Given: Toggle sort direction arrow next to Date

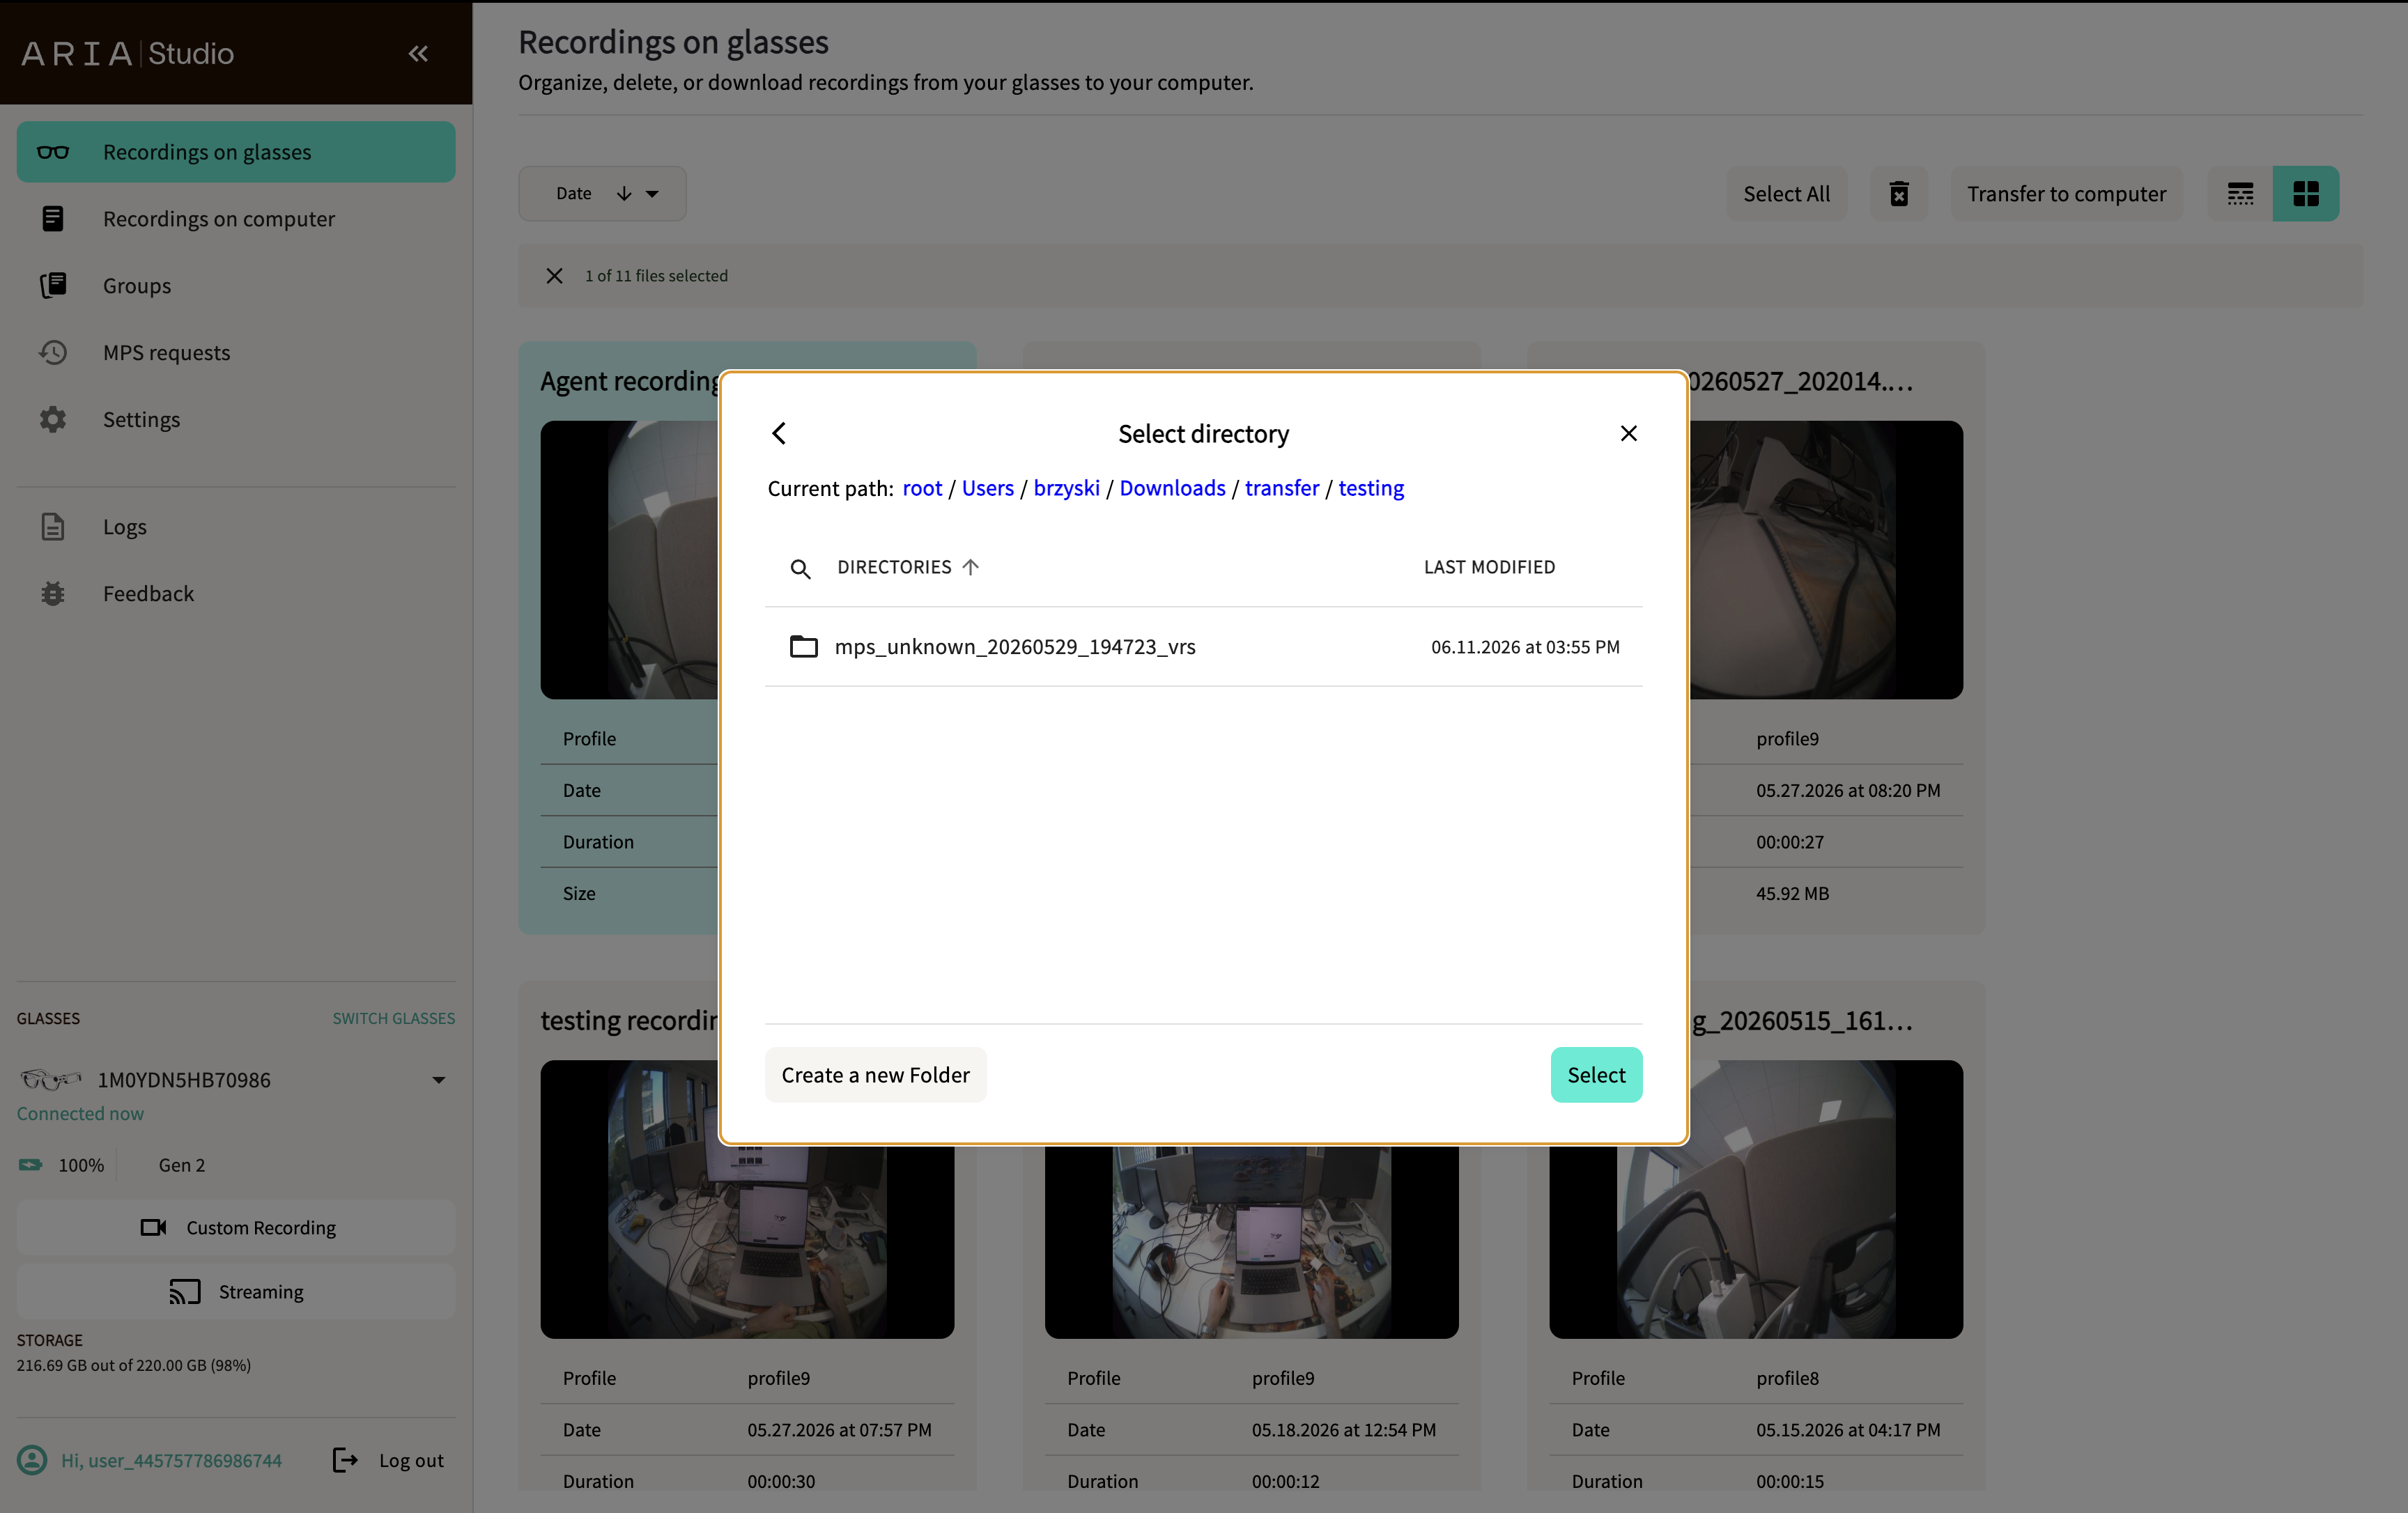Looking at the screenshot, I should click(624, 194).
